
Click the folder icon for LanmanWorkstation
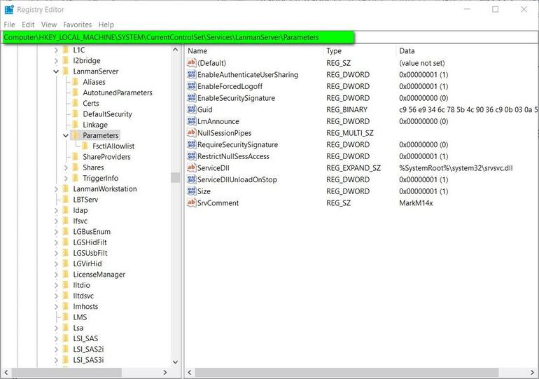click(x=65, y=189)
